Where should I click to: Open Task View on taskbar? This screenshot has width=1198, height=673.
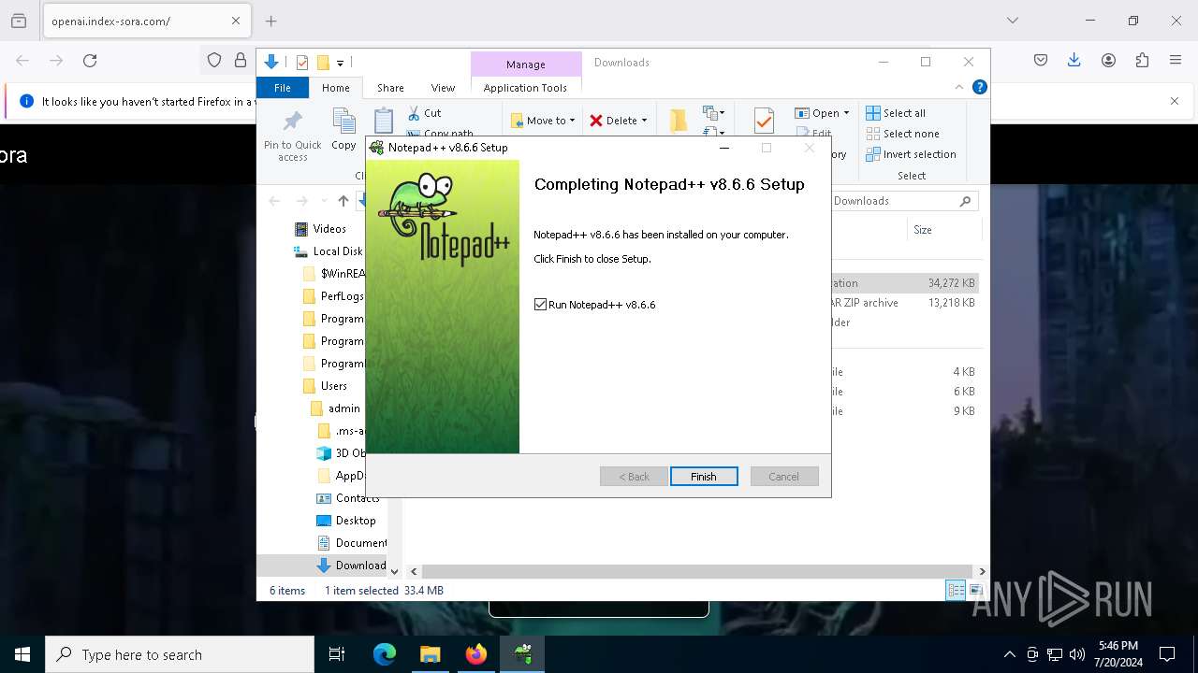[337, 654]
